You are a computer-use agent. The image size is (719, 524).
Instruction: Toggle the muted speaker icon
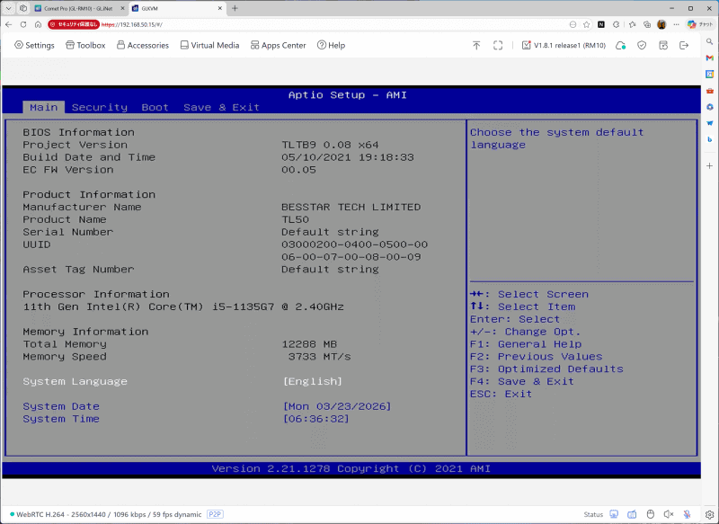click(669, 514)
